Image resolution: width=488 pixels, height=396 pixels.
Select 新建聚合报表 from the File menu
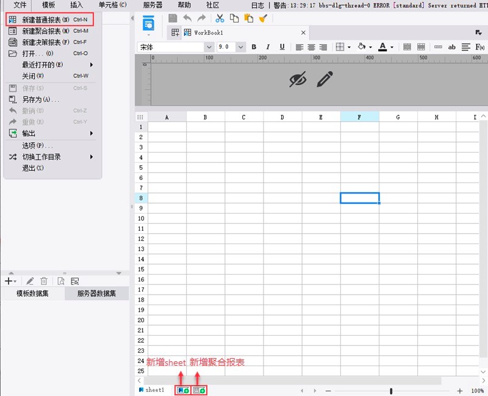(46, 31)
